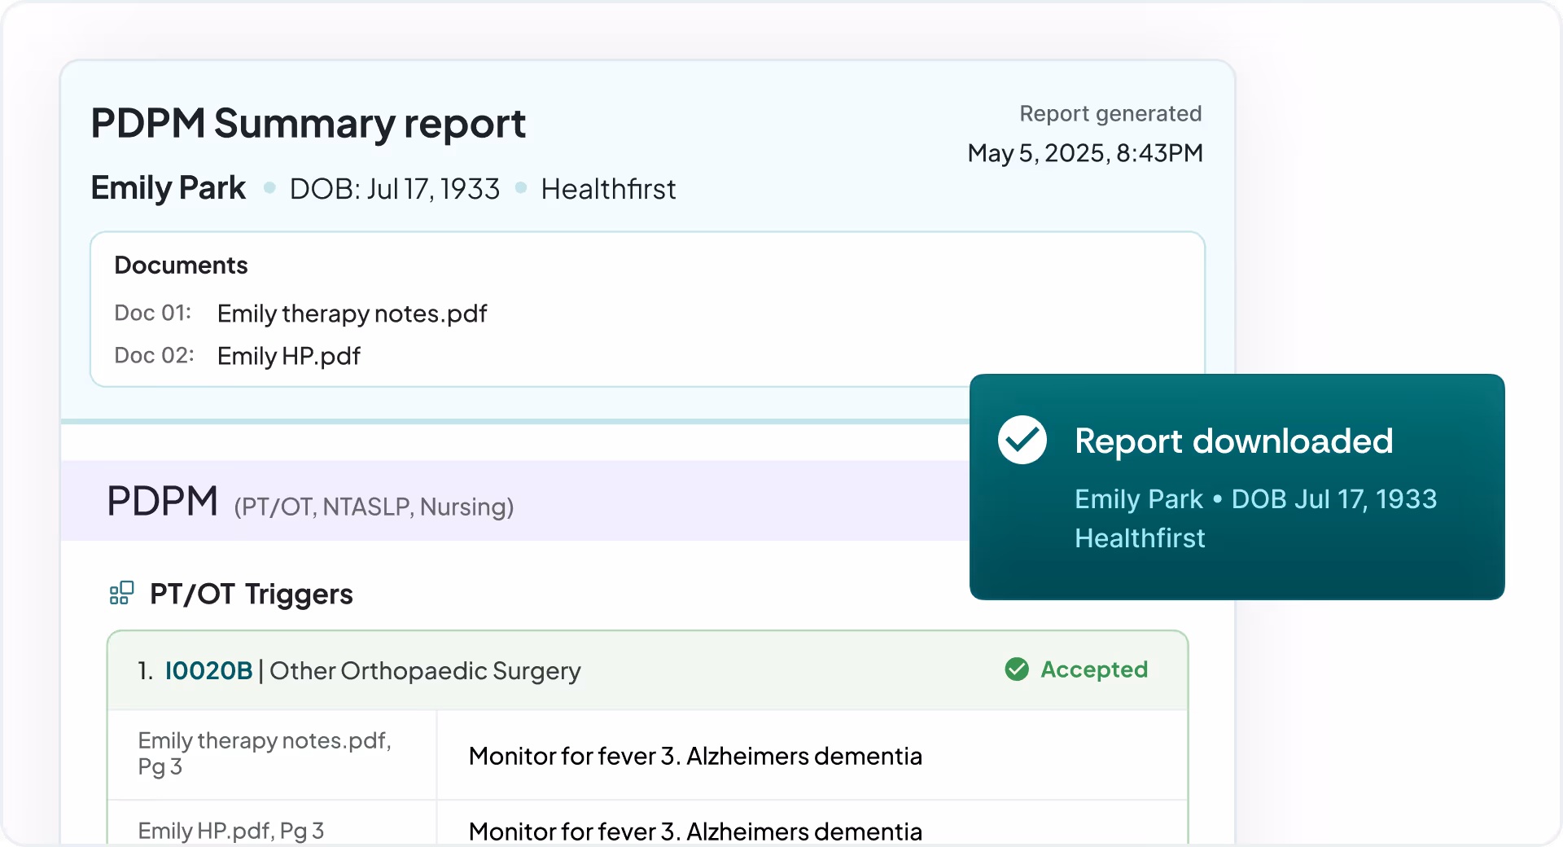Click first row Monitor for fever text

pyautogui.click(x=695, y=756)
